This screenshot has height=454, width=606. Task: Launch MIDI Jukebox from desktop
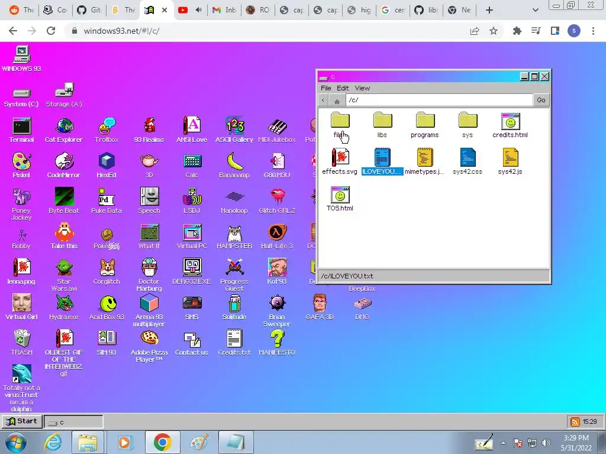(x=277, y=130)
